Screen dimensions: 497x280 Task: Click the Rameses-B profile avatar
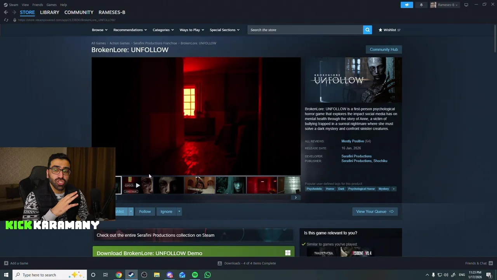point(433,5)
